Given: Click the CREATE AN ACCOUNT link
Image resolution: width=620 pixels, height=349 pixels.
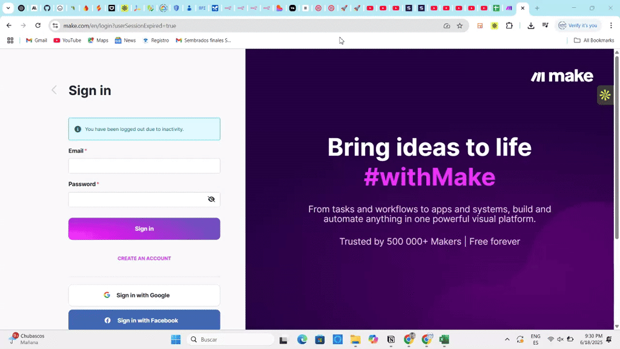Looking at the screenshot, I should point(144,258).
